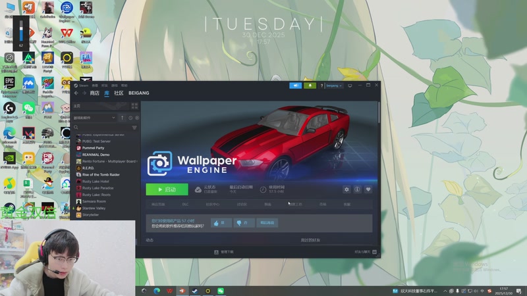Open the Wallpaper Engine settings gear icon

(x=347, y=189)
